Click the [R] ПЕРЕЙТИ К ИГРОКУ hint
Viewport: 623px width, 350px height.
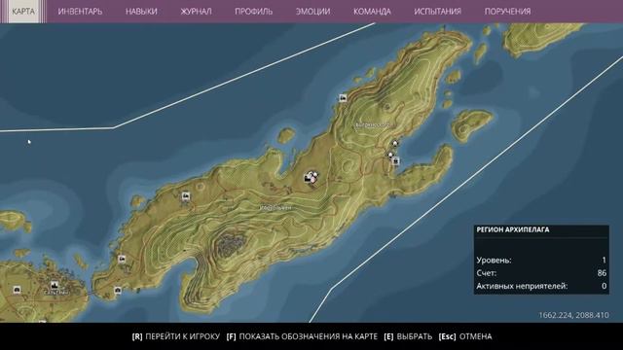pyautogui.click(x=175, y=336)
